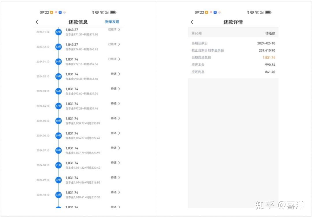Select the 1,831.74 payment dated 2024.03.10
The width and height of the screenshot is (312, 218).
[x=72, y=89]
